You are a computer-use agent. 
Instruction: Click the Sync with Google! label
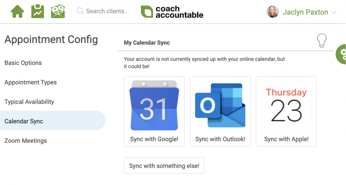[154, 139]
